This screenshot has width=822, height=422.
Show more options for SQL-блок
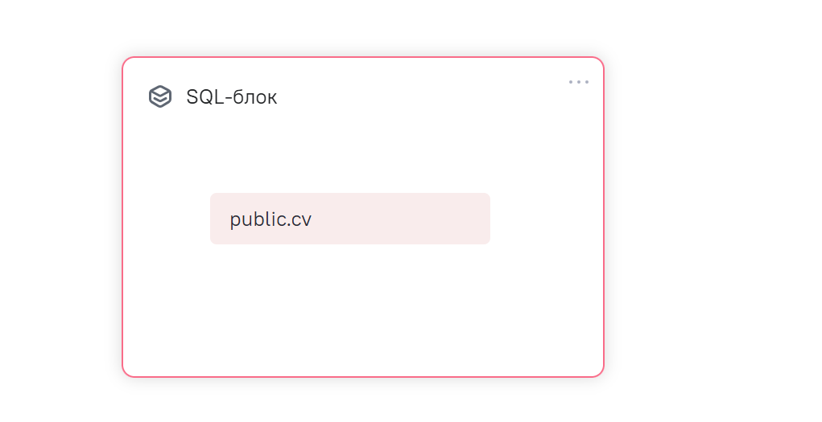578,82
